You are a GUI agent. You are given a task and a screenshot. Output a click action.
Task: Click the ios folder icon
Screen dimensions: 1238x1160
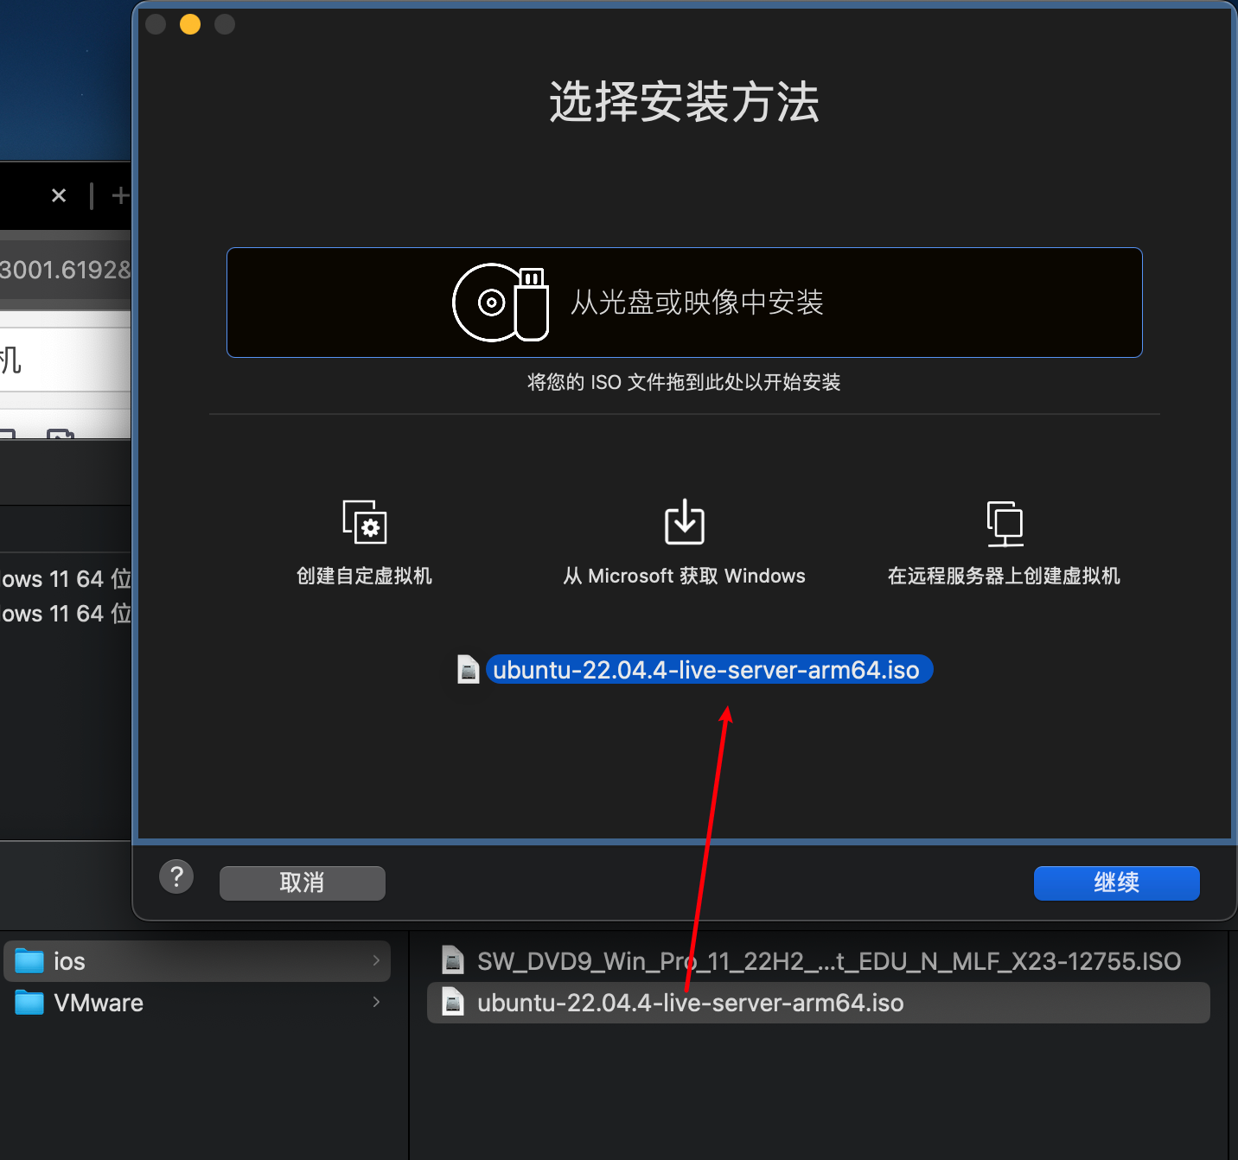[x=29, y=961]
